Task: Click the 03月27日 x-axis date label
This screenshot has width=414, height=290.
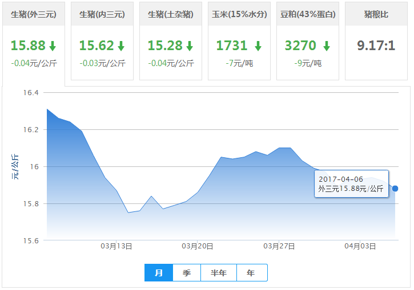Action: 279,246
